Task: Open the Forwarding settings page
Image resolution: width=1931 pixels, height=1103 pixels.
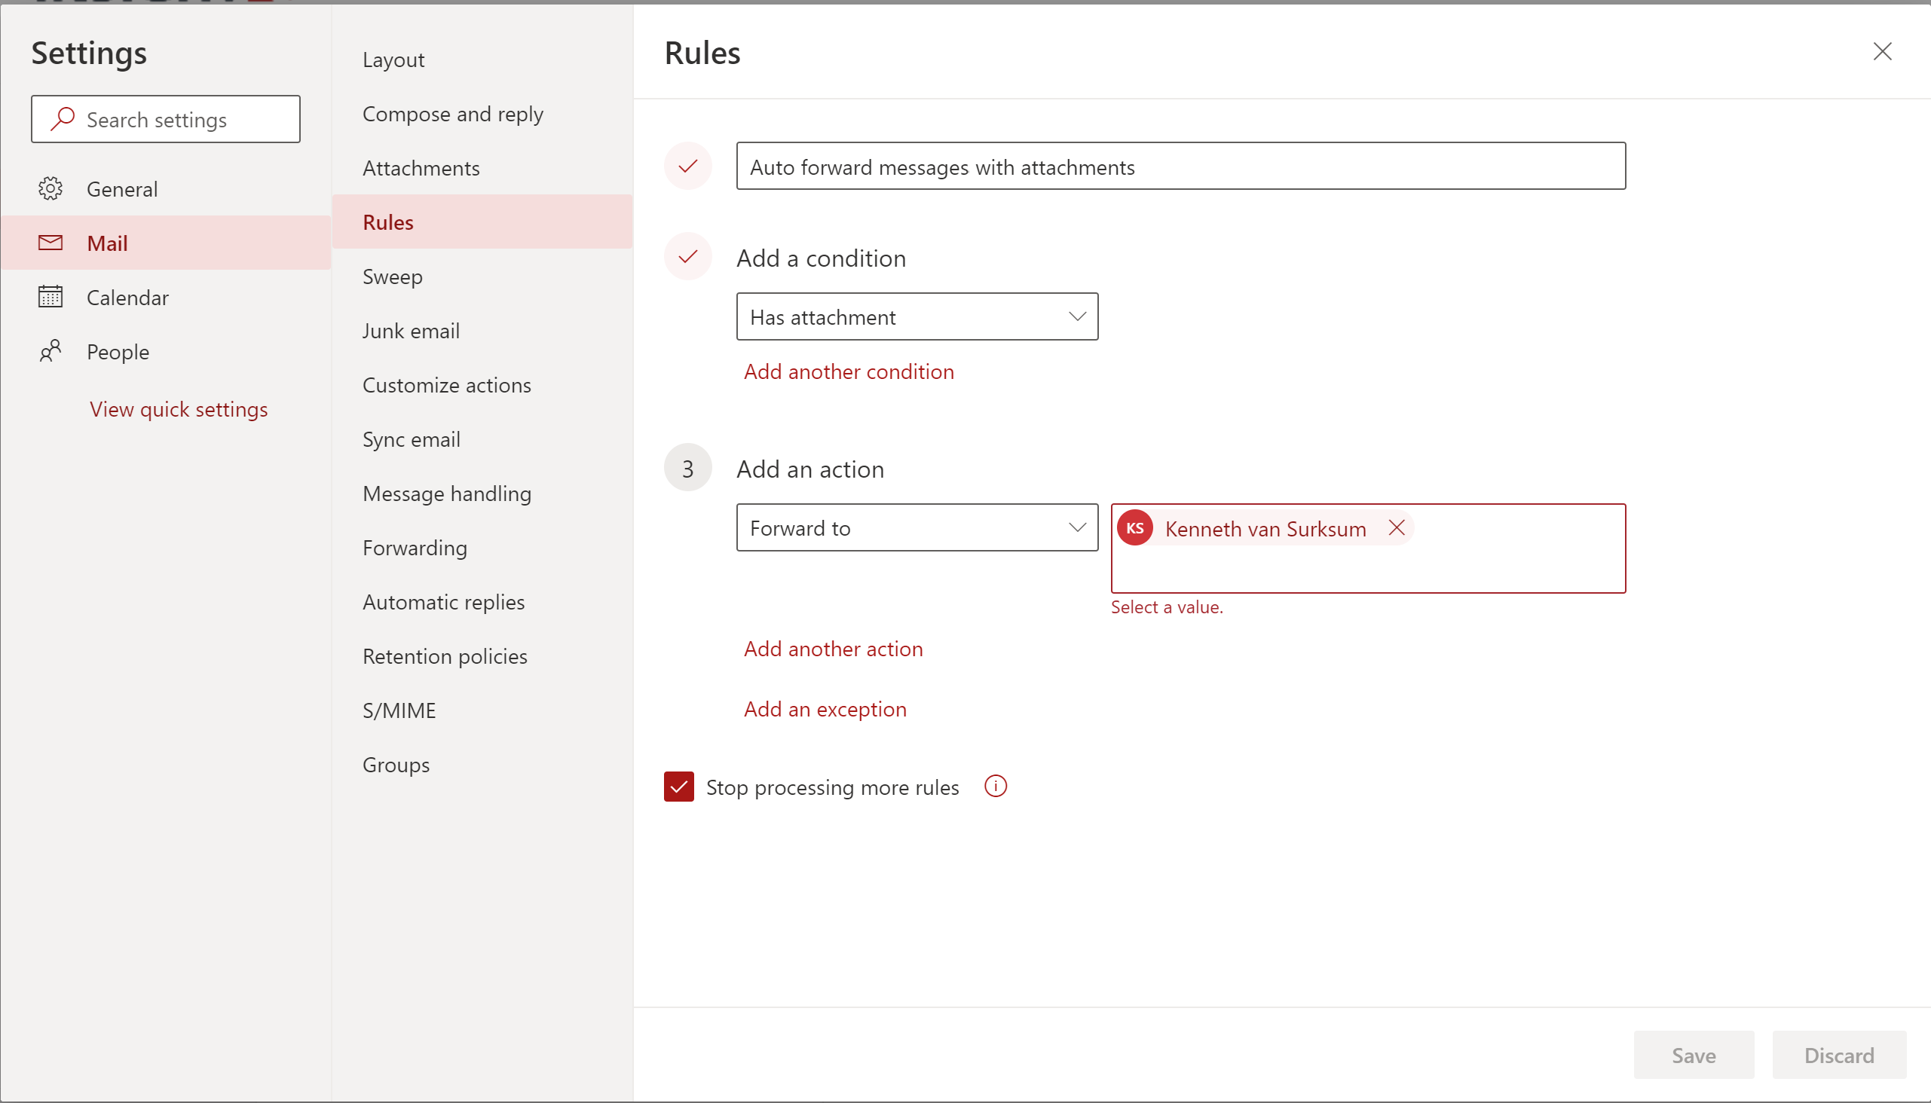Action: click(x=482, y=548)
